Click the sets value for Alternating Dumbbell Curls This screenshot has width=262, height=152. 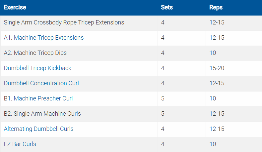click(x=163, y=129)
